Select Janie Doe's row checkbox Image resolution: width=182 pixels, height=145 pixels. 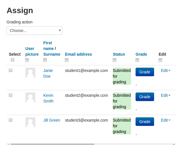point(11,70)
